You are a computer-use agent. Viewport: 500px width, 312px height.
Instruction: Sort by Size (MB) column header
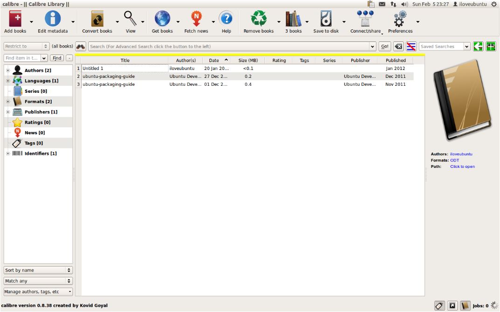click(x=248, y=61)
